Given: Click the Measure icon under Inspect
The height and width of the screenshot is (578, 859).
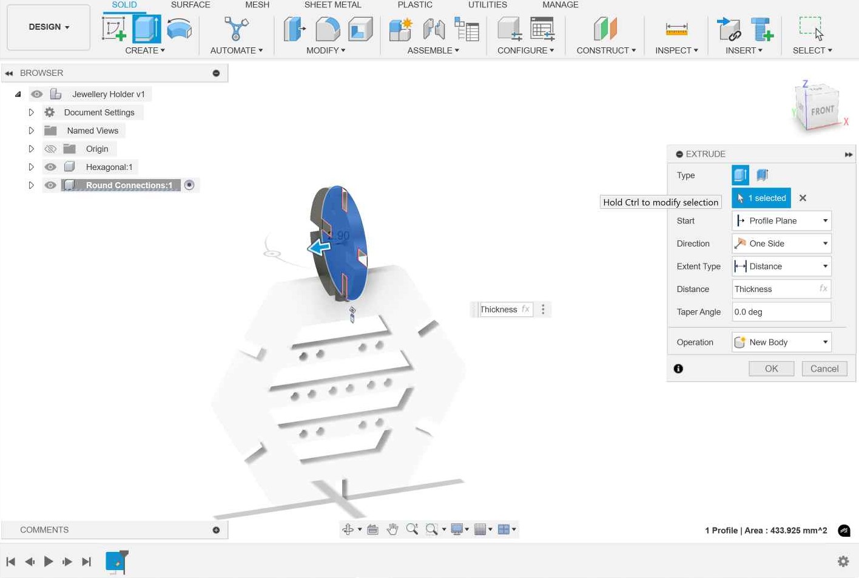Looking at the screenshot, I should [676, 29].
